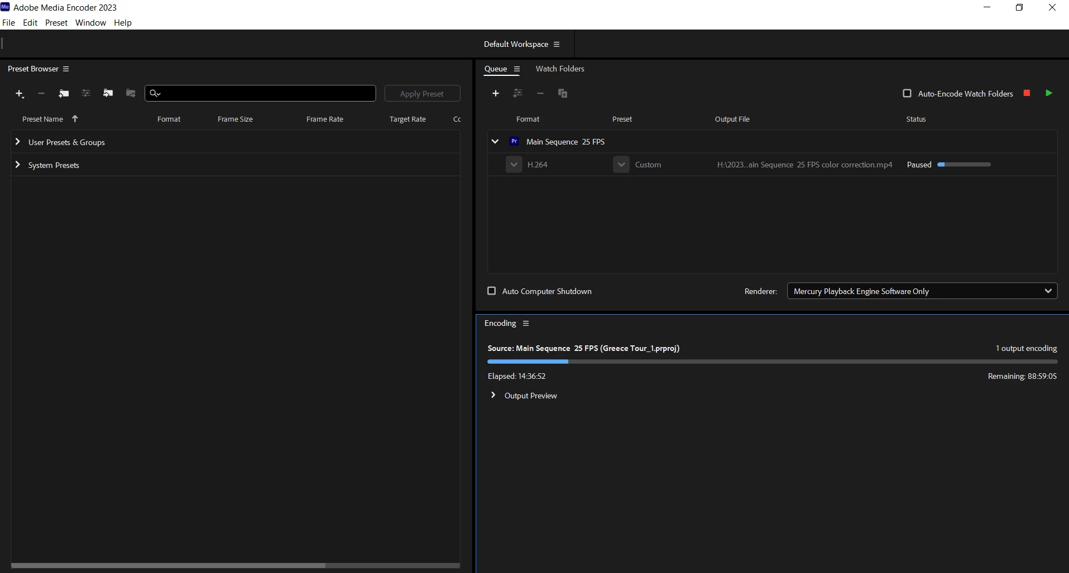
Task: Toggle Auto Computer Shutdown checkbox
Action: pyautogui.click(x=492, y=291)
